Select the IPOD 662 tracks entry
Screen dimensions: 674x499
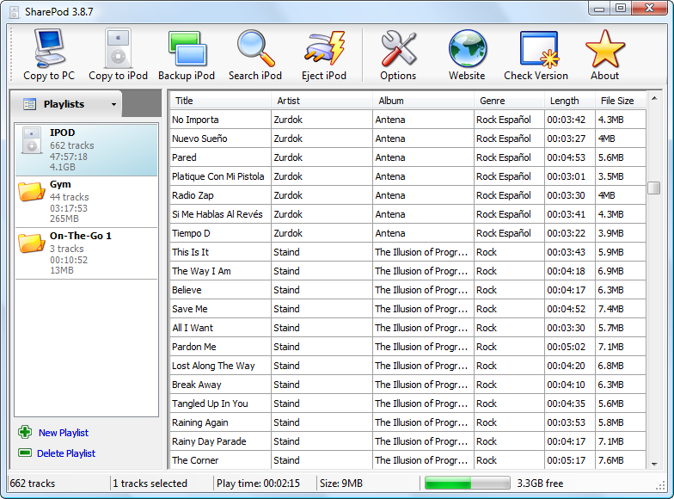coord(86,150)
